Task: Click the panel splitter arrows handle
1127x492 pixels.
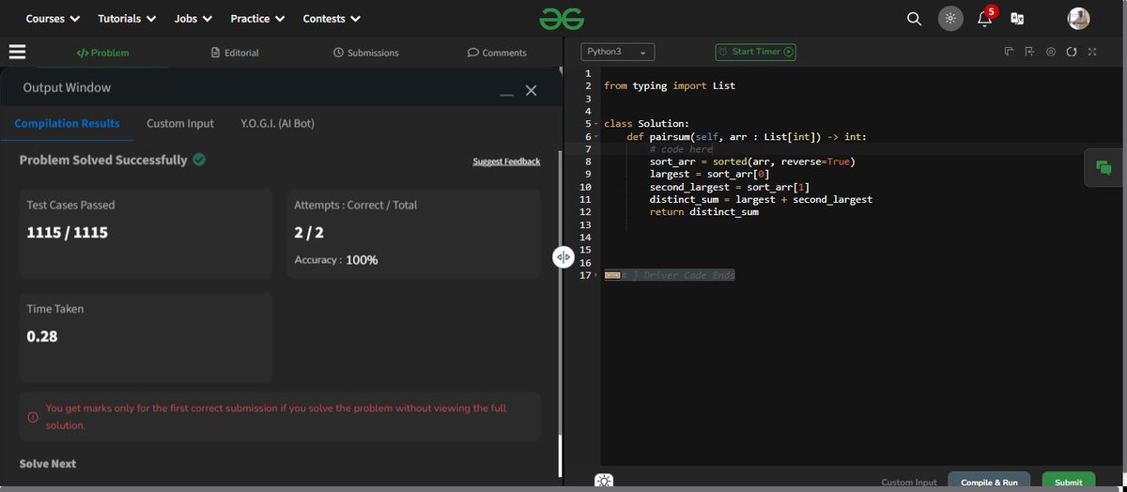Action: 563,256
